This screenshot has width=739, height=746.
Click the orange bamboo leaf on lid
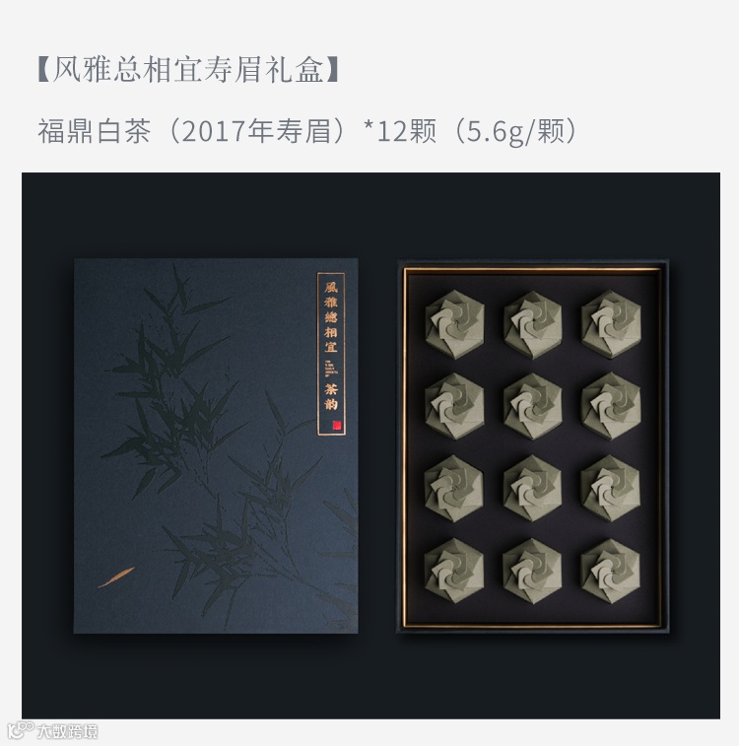[x=116, y=577]
